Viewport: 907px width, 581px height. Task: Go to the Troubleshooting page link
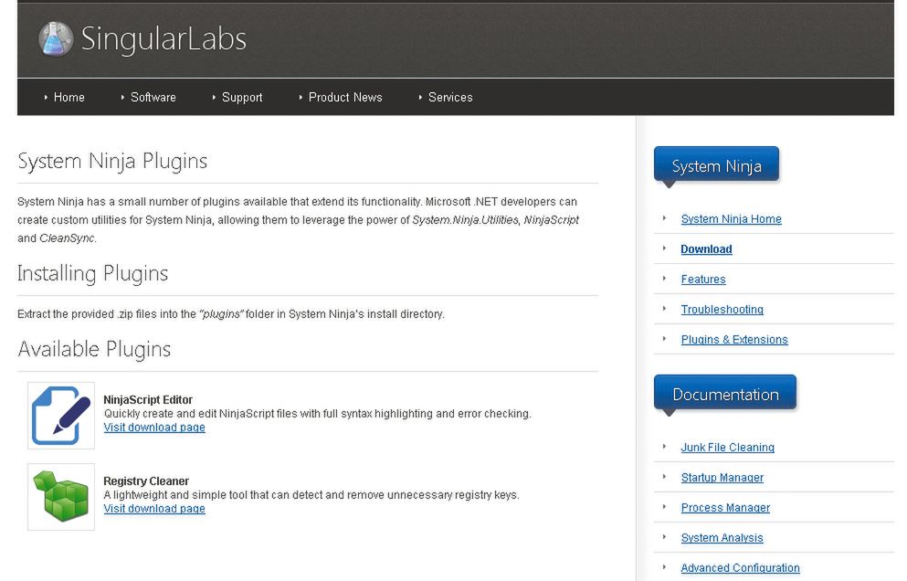coord(722,310)
